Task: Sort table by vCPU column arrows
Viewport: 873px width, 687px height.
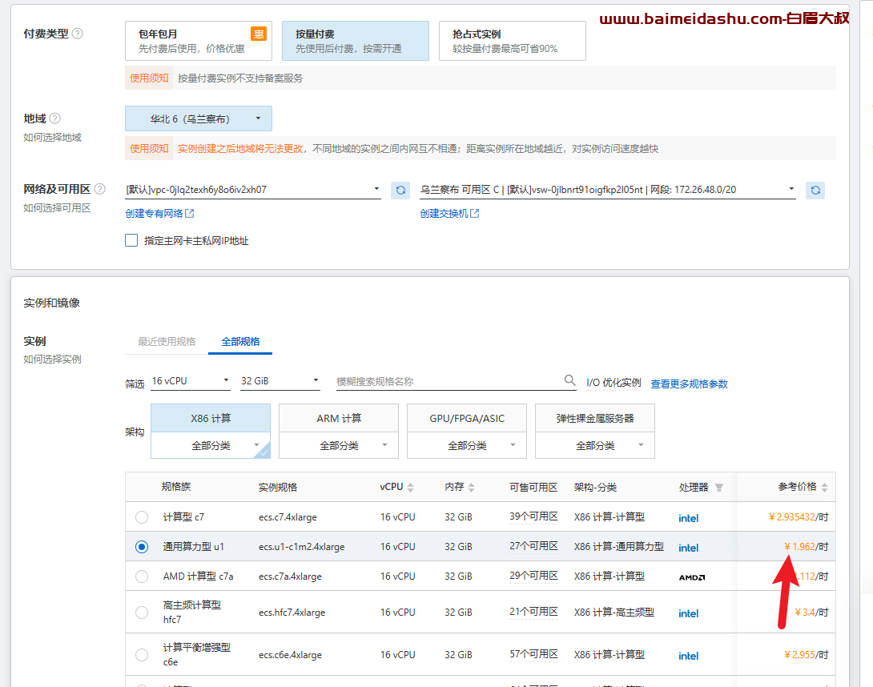Action: pyautogui.click(x=410, y=488)
